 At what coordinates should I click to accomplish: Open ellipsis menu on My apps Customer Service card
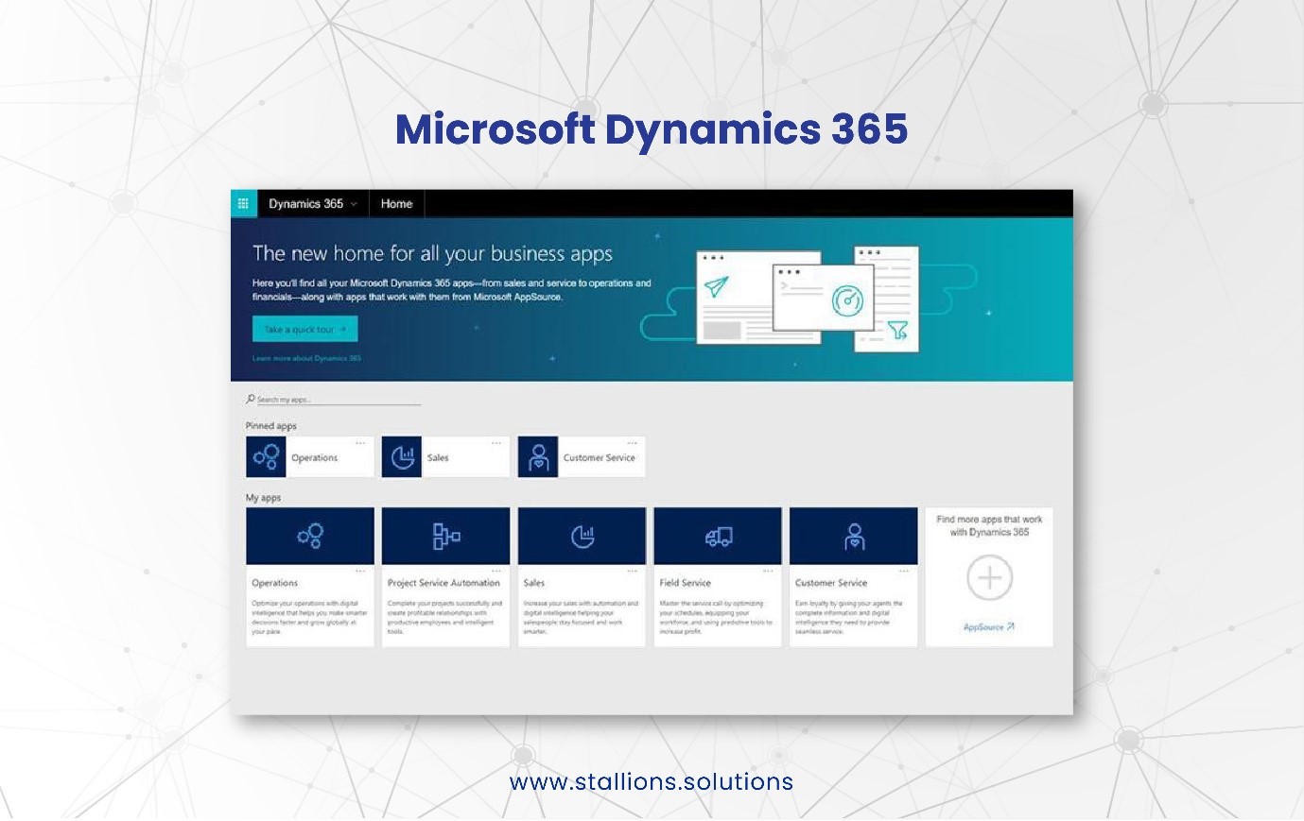(904, 572)
